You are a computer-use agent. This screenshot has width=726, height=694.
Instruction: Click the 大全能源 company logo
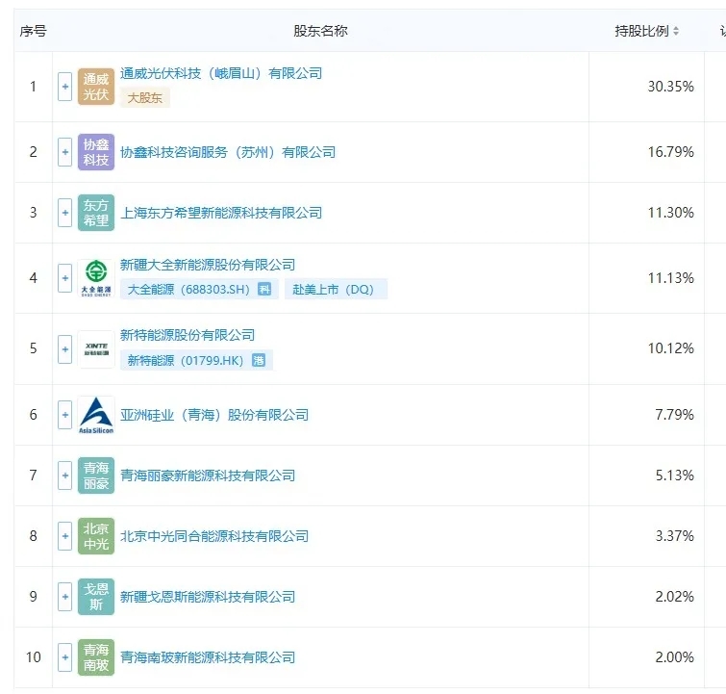point(96,278)
